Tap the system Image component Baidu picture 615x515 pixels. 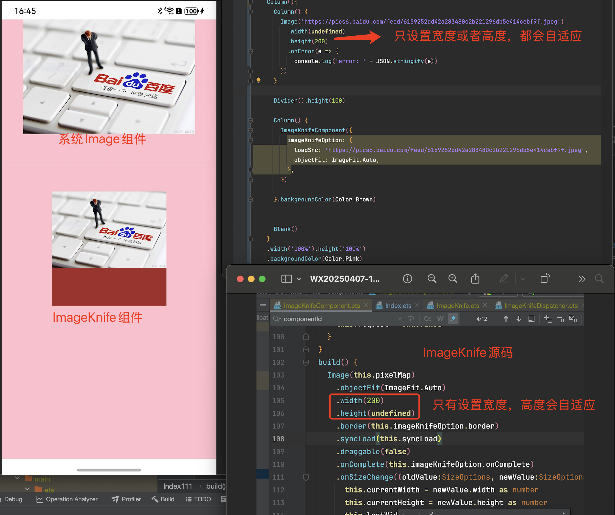109,77
